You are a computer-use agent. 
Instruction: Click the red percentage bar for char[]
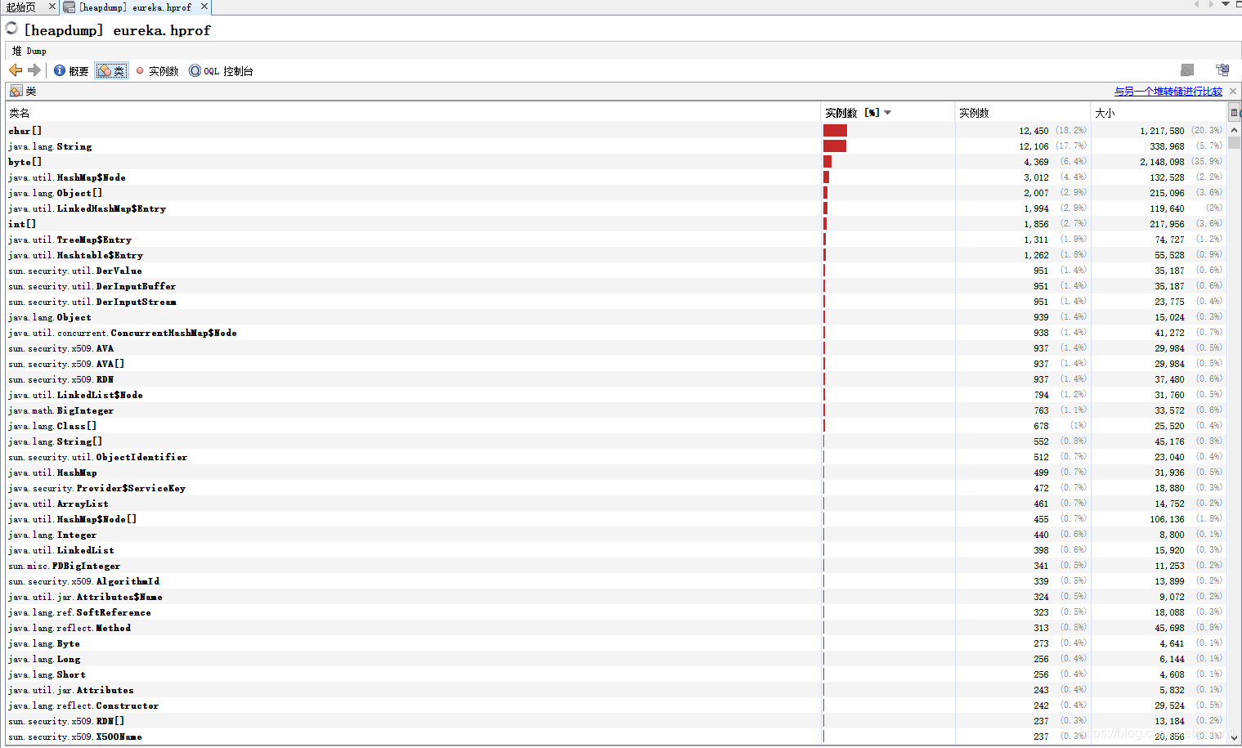(x=835, y=131)
